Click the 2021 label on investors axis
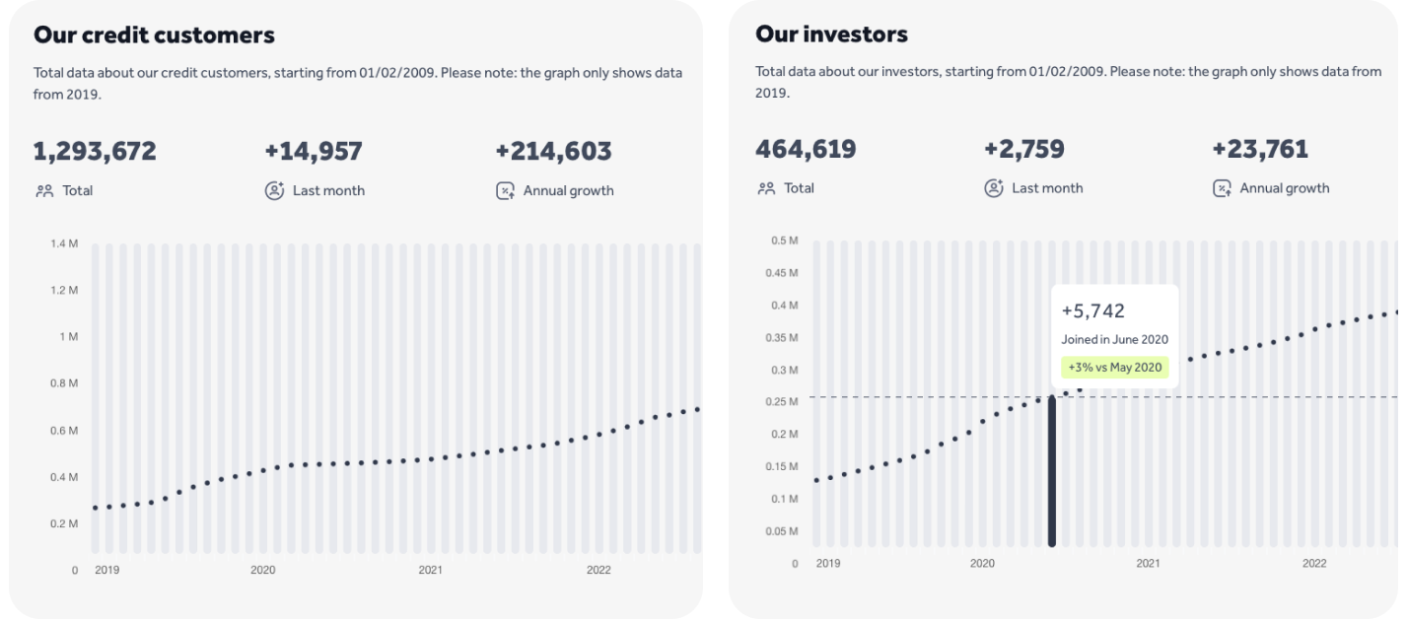Screen dimensions: 1408x619 point(1148,564)
